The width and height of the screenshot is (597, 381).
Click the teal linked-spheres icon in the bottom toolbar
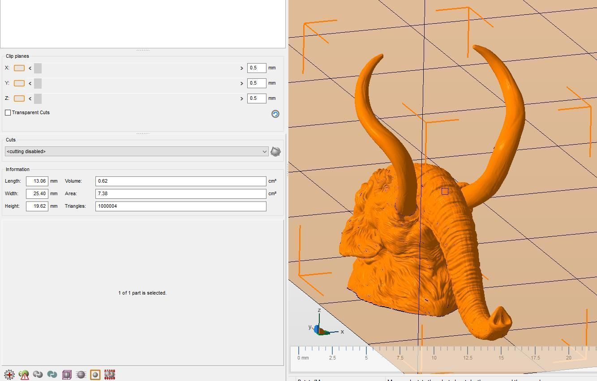[52, 375]
